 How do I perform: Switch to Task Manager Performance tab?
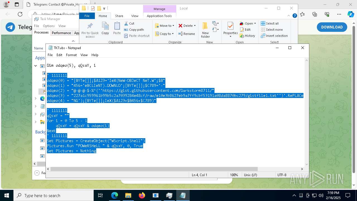61,33
